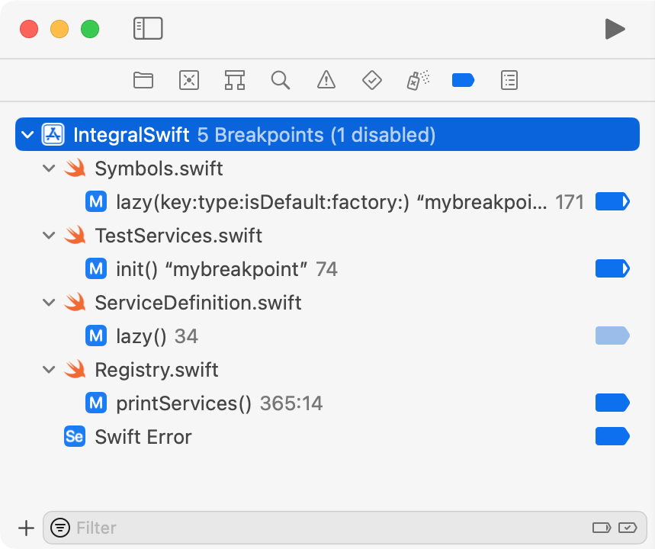This screenshot has width=655, height=549.
Task: Select the printServices() 365:14 row
Action: [328, 403]
